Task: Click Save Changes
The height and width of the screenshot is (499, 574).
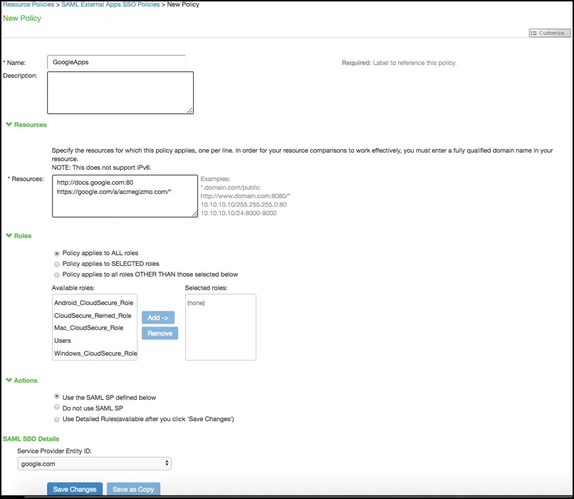Action: [75, 490]
